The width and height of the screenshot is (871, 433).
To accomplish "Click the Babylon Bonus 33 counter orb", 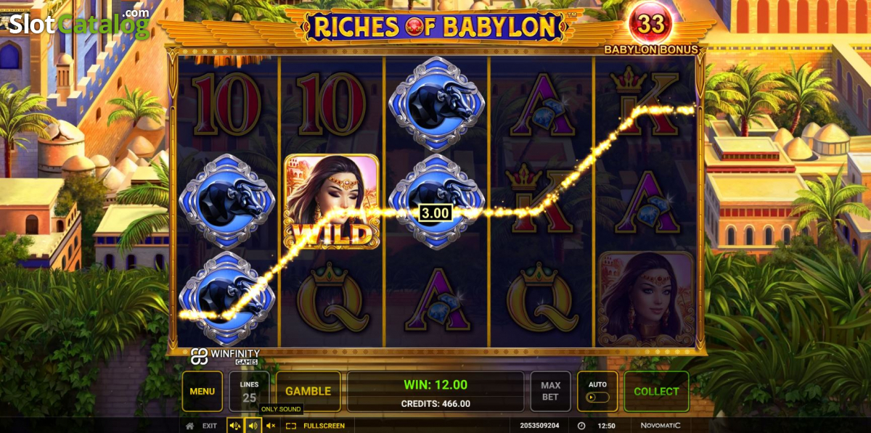I will tap(651, 25).
